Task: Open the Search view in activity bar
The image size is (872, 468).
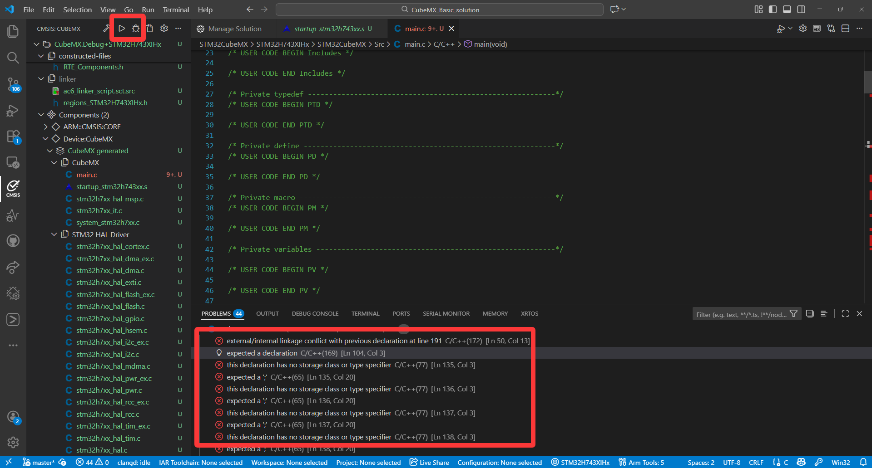Action: (13, 58)
